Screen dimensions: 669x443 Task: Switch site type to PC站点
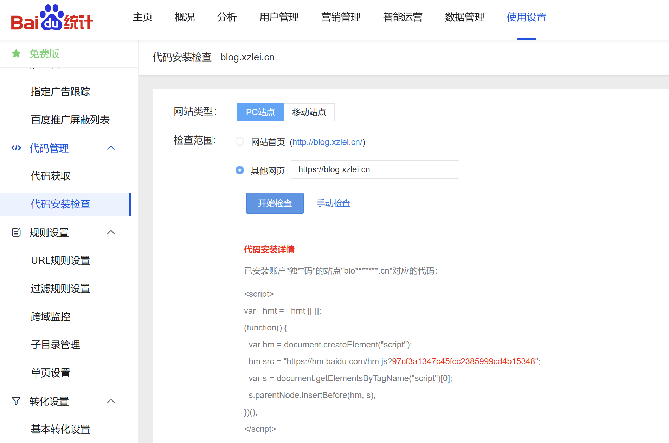pos(260,112)
